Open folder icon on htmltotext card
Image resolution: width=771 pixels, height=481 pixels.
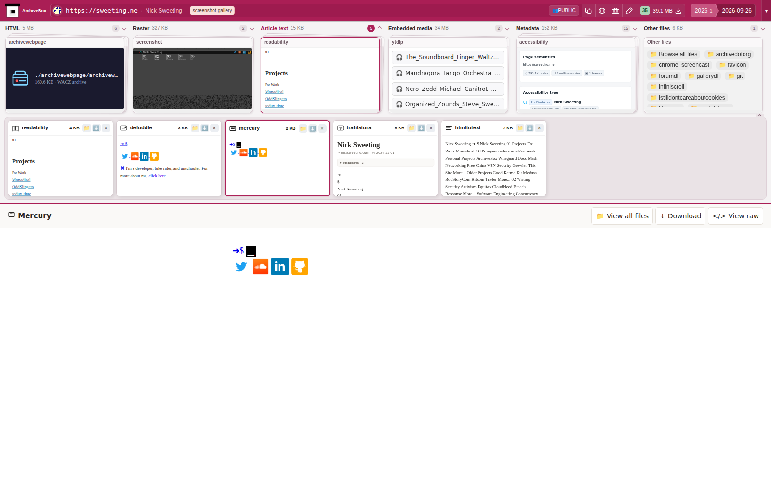(520, 128)
